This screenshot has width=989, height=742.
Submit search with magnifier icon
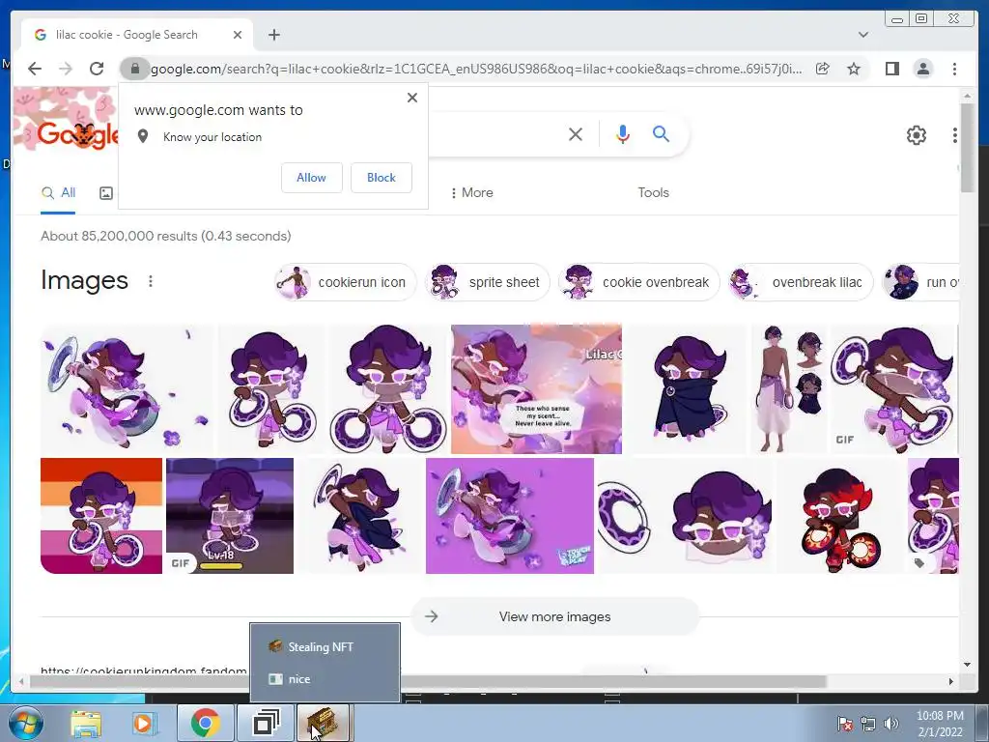click(661, 133)
